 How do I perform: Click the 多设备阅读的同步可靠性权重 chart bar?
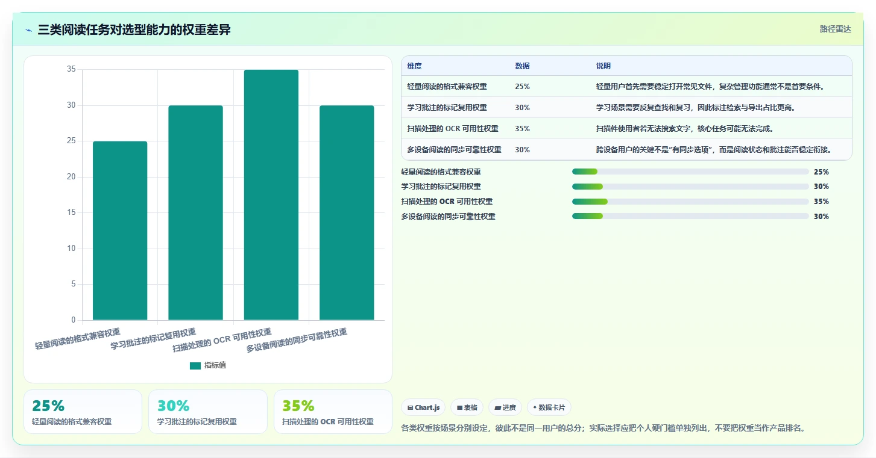[x=347, y=212]
